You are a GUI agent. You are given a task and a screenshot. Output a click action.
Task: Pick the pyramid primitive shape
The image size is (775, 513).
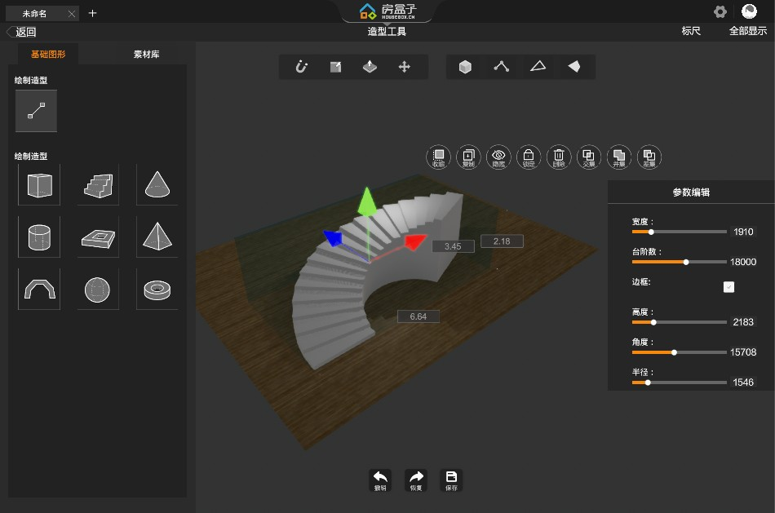click(x=157, y=237)
